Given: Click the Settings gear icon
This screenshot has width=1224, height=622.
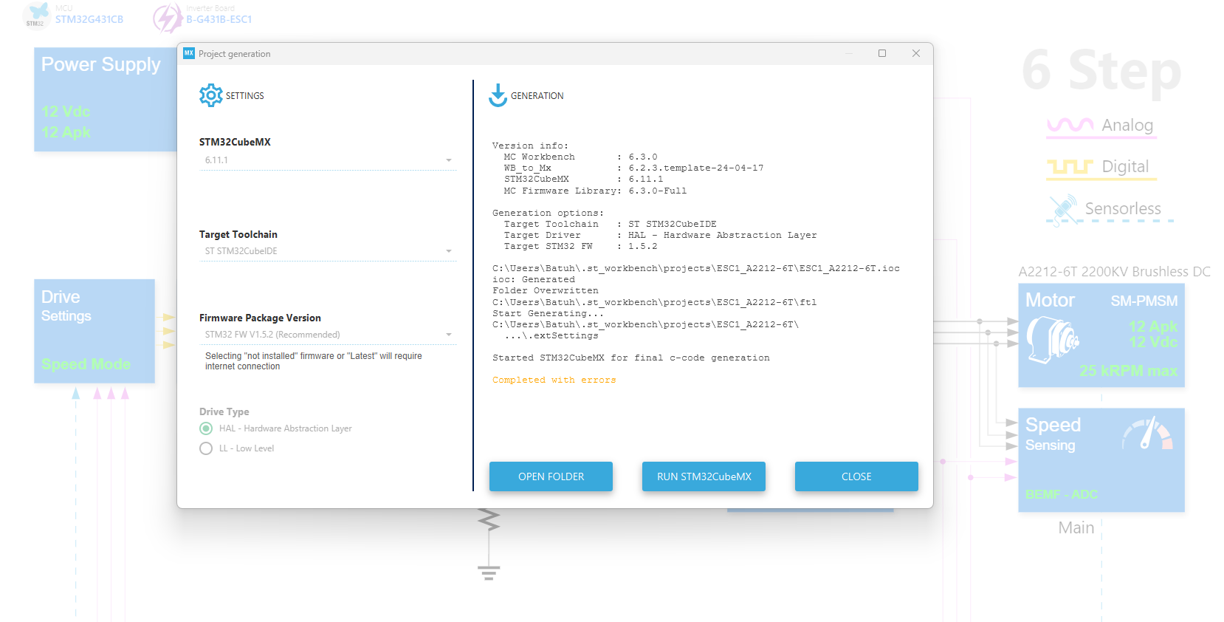Looking at the screenshot, I should click(x=210, y=95).
